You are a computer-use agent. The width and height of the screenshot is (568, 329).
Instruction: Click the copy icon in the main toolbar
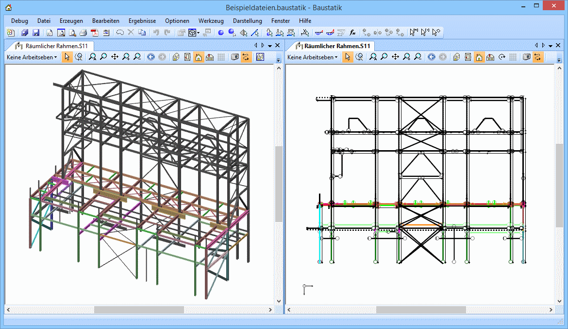pyautogui.click(x=142, y=33)
